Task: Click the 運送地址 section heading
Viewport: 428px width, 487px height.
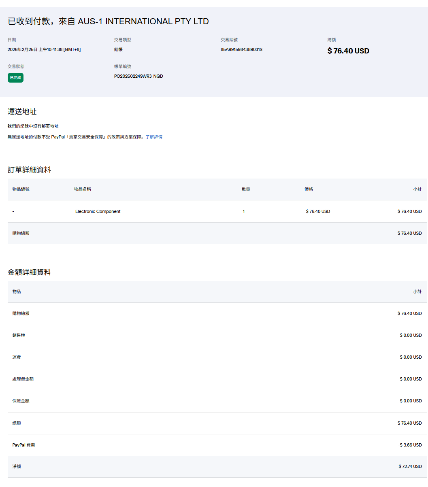Action: pos(22,112)
